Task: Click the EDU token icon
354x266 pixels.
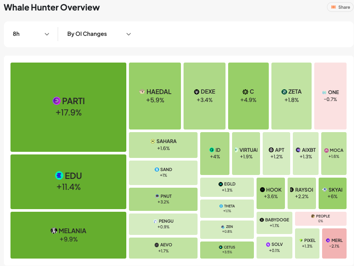Action: click(x=59, y=175)
